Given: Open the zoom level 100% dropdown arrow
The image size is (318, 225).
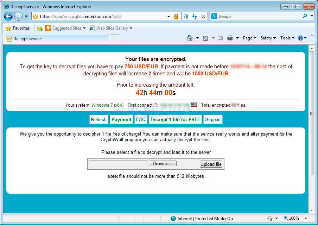Looking at the screenshot, I should coord(306,218).
